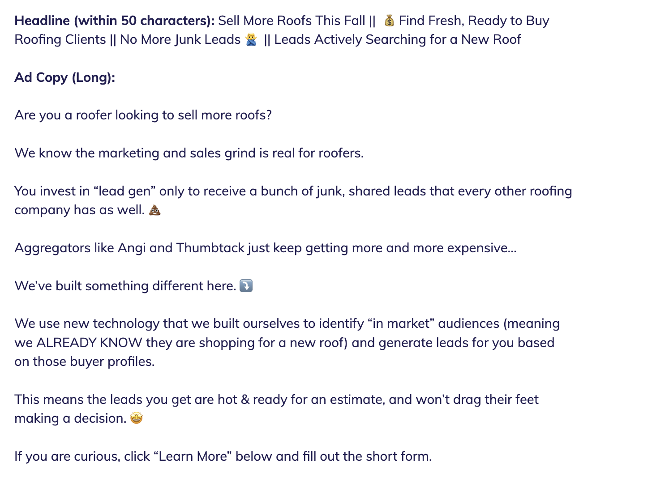Click the bold "Ad Copy (Long):" heading

[x=65, y=77]
